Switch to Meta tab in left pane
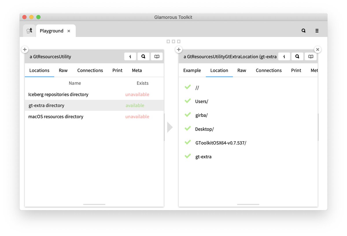The width and height of the screenshot is (347, 236). [x=137, y=70]
